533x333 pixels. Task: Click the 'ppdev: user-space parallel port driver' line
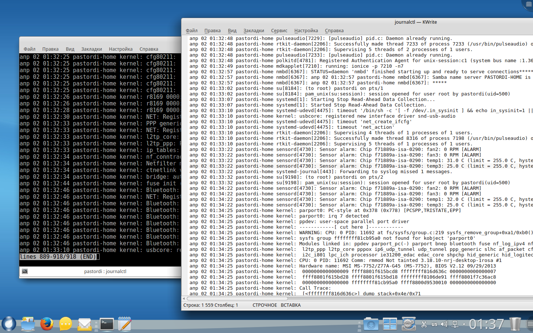coord(299,222)
